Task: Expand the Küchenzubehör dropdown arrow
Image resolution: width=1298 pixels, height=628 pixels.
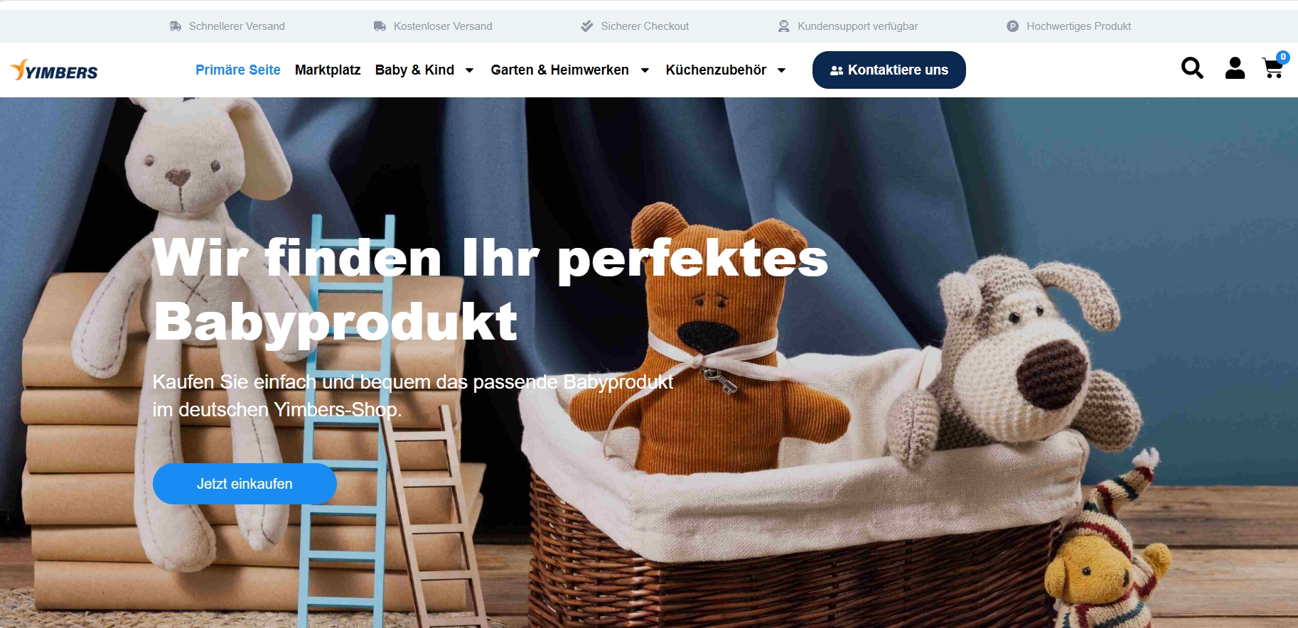Action: point(781,70)
